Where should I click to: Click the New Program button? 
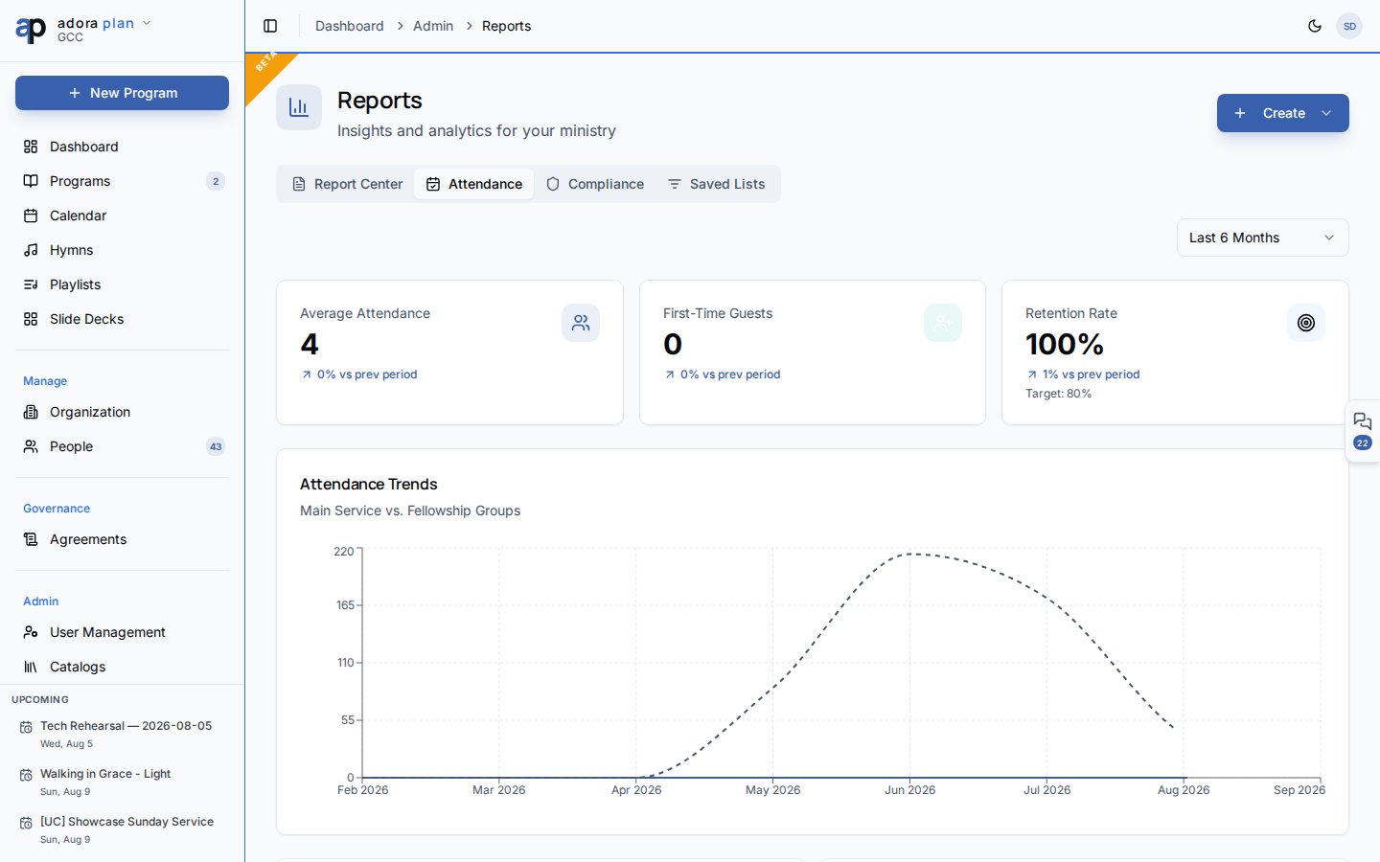[122, 93]
